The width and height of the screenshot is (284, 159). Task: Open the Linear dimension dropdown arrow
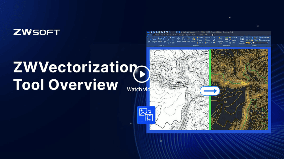pos(237,38)
